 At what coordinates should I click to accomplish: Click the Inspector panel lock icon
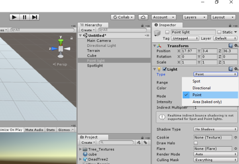point(231,25)
